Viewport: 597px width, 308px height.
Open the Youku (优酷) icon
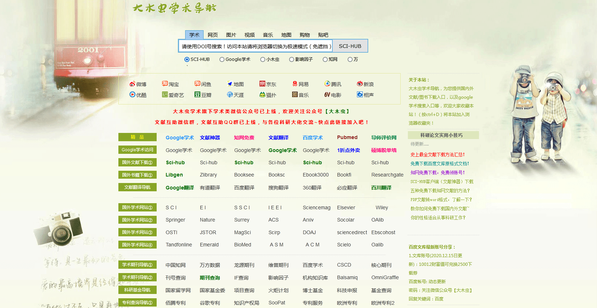(132, 94)
